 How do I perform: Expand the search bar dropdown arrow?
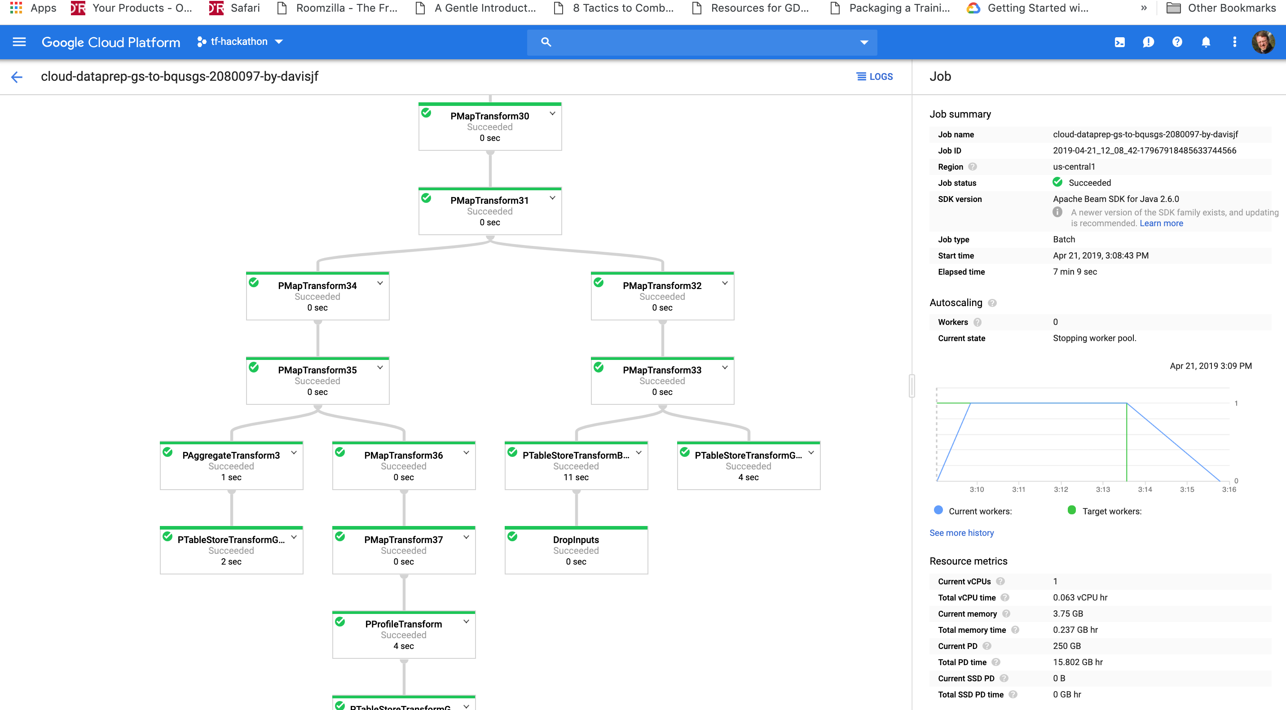click(x=864, y=42)
